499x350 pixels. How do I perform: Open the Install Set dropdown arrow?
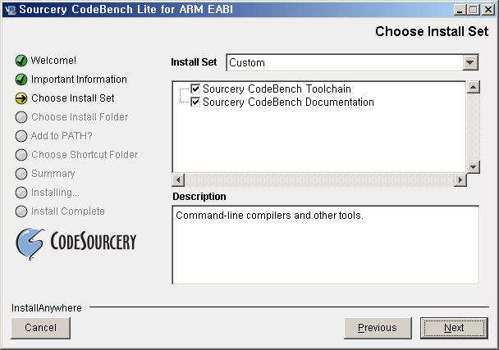470,62
